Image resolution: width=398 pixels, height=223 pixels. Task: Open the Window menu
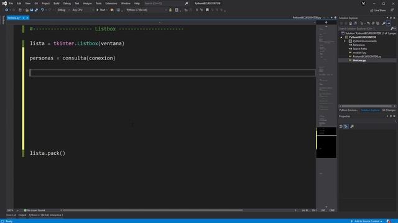[x=126, y=4]
